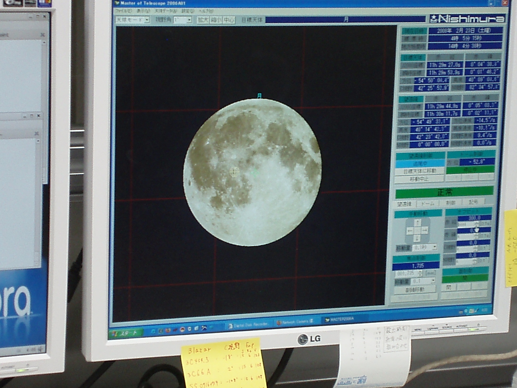The height and width of the screenshot is (388, 517).
Task: Click the 中心 center view button
Action: pyautogui.click(x=229, y=20)
